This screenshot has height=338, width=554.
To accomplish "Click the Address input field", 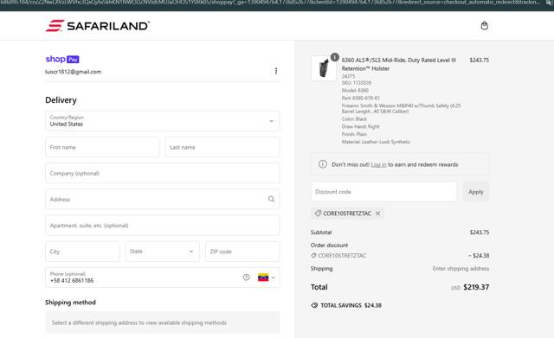I will [163, 200].
